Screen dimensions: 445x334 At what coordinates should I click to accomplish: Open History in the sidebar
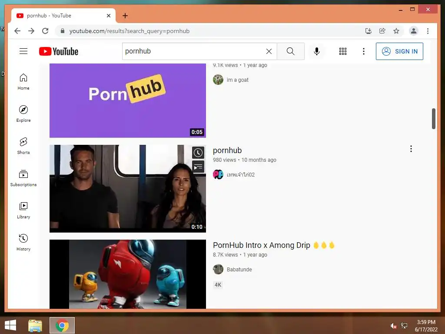coord(23,242)
